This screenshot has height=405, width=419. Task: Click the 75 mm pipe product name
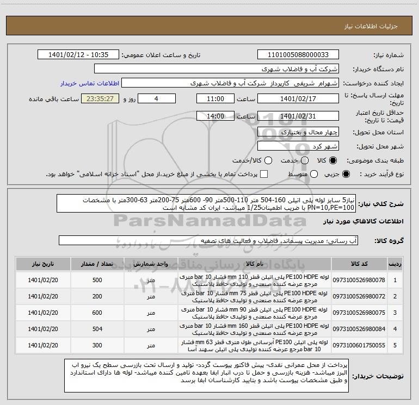point(255,296)
